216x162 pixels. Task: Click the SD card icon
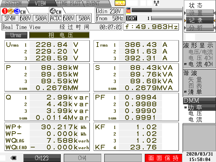click(128, 10)
